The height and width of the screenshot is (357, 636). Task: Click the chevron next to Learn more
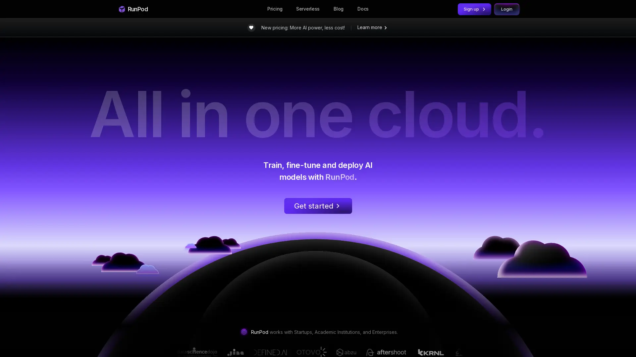(x=386, y=28)
